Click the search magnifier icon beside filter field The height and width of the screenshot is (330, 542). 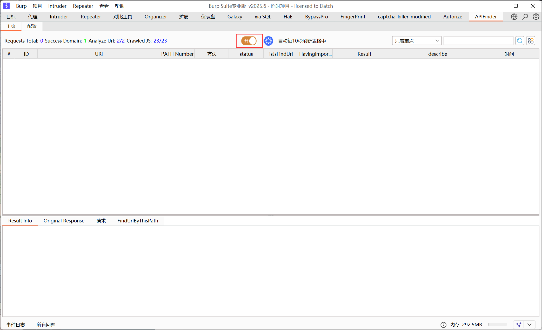tap(520, 41)
